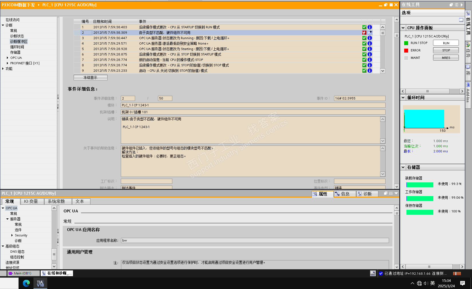Switch to the Main (OB1) editor tab
The width and height of the screenshot is (472, 289).
pos(23,273)
